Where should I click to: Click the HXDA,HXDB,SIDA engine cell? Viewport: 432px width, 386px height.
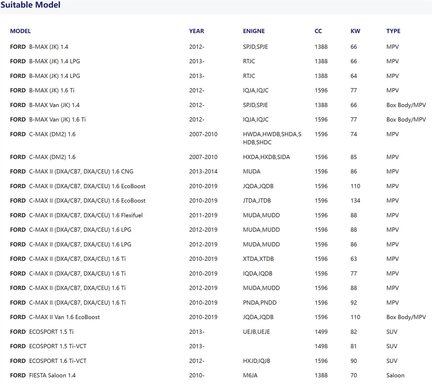[x=266, y=157]
